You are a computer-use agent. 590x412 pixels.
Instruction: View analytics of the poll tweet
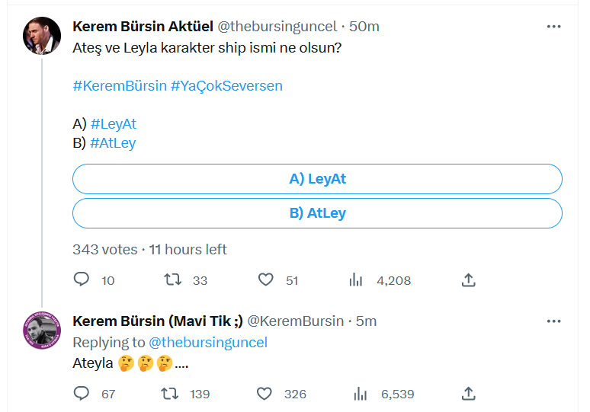coord(356,280)
